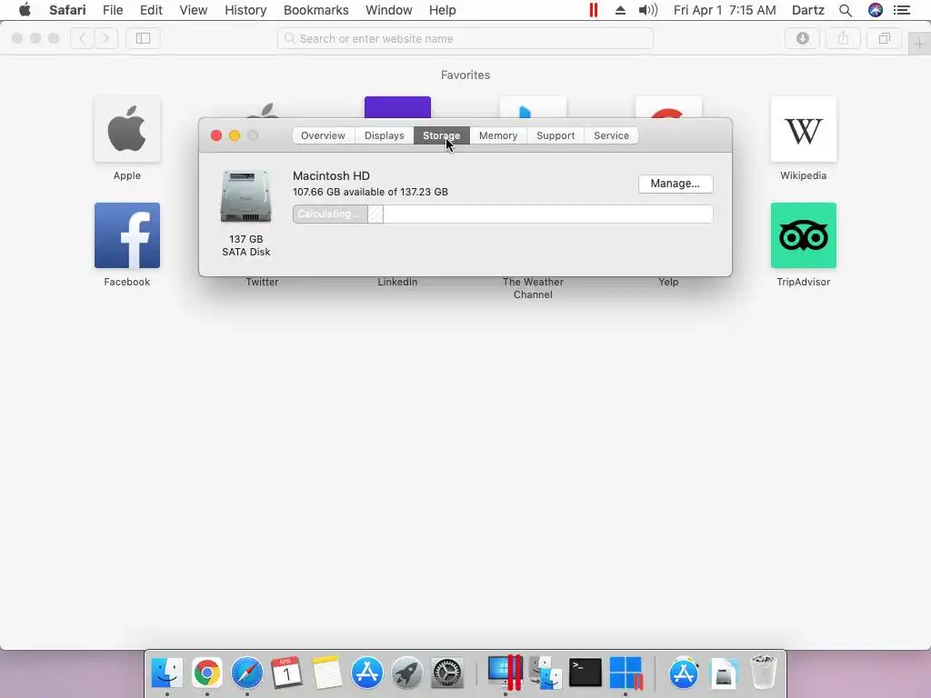Minimize the About This Mac window
The width and height of the screenshot is (931, 698).
235,135
